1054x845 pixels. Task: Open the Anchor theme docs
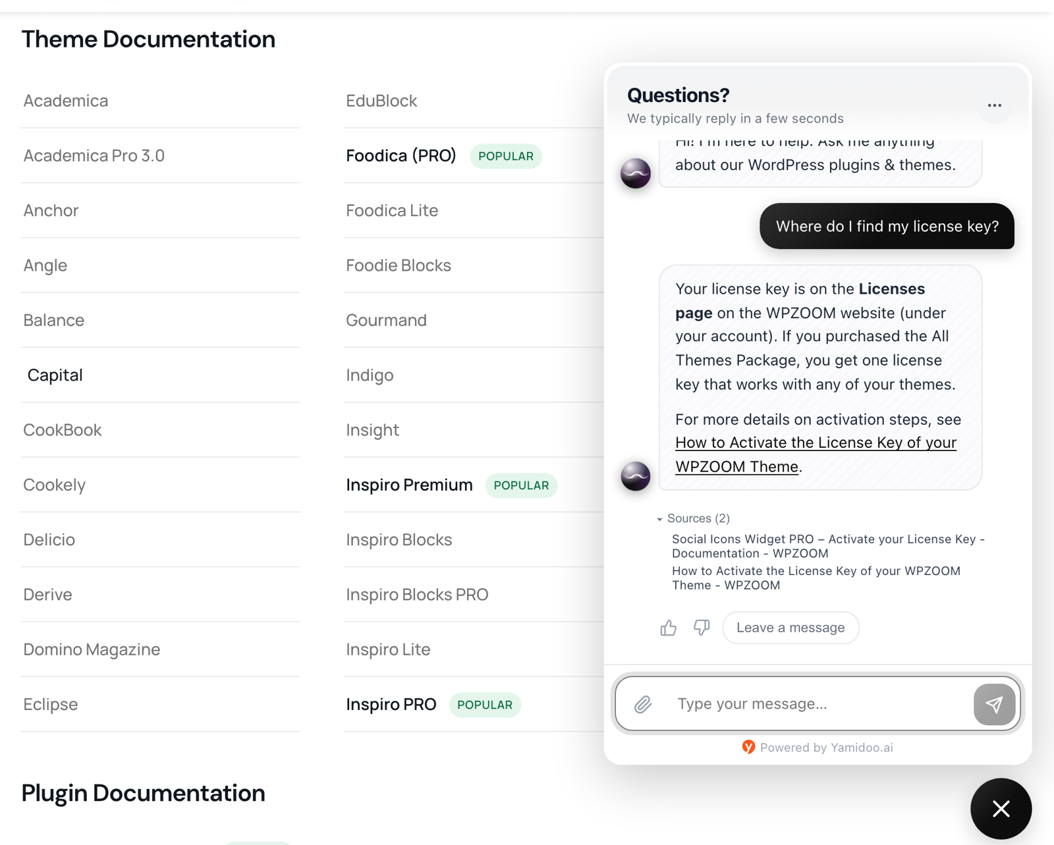click(51, 211)
